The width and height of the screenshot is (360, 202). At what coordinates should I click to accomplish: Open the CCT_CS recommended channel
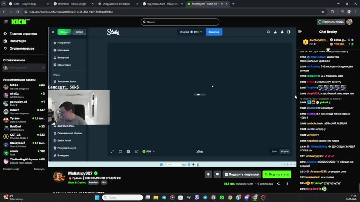point(24,136)
